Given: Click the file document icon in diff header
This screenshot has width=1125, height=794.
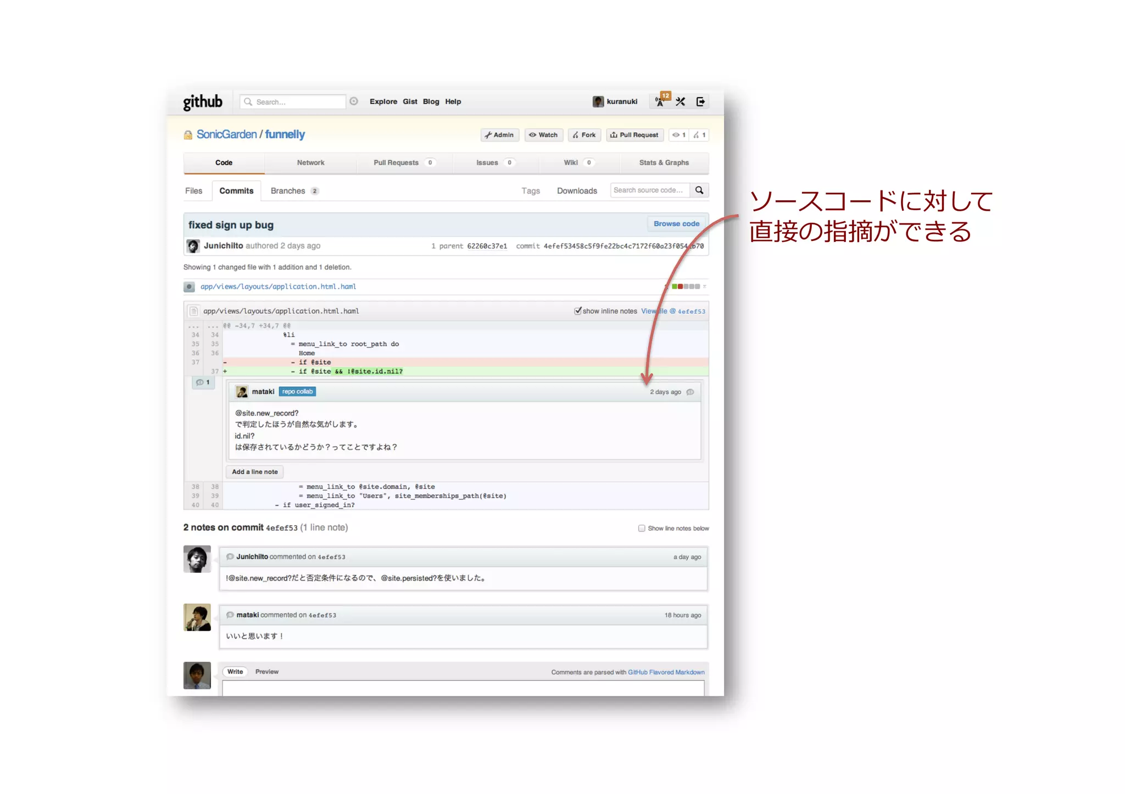Looking at the screenshot, I should [x=193, y=311].
